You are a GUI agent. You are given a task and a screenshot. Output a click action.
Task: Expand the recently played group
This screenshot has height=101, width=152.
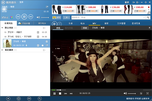click(x=2, y=50)
